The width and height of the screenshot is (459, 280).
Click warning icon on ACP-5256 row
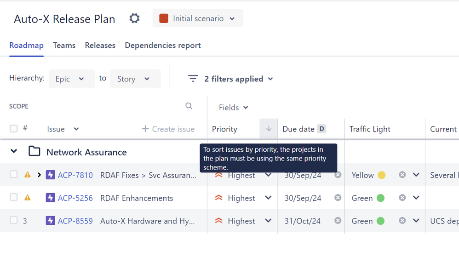(28, 198)
